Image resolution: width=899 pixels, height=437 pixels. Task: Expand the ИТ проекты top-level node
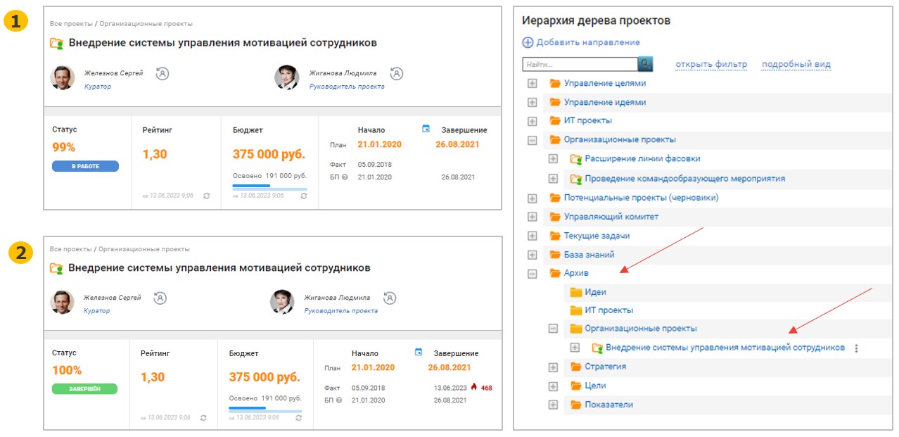coord(533,121)
